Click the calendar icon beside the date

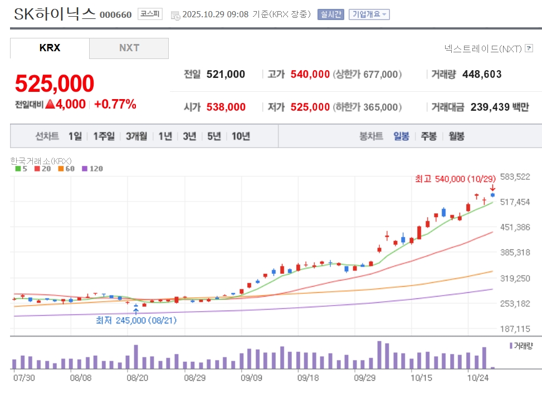click(x=175, y=14)
